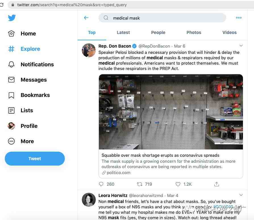
Task: Like the Don Bacon tweet with the heart
Action: (x=178, y=184)
